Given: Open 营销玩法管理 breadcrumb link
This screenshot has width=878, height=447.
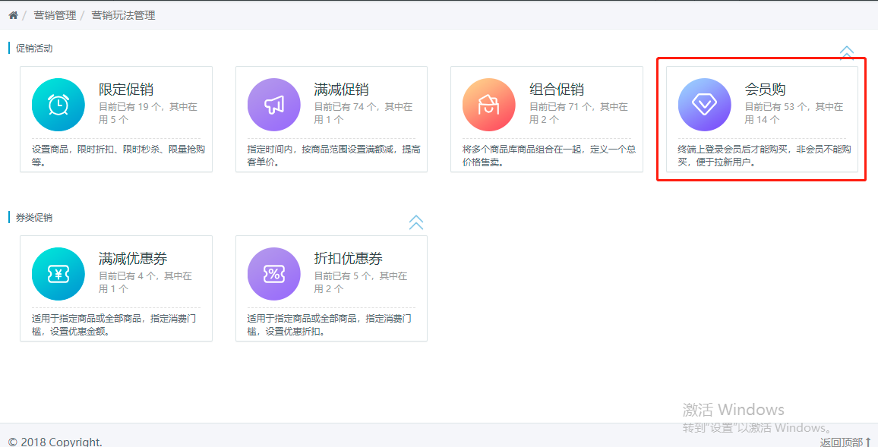Looking at the screenshot, I should 124,15.
